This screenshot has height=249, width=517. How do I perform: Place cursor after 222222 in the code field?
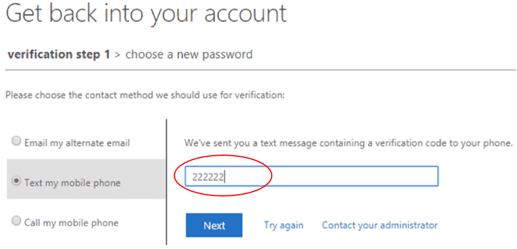227,176
